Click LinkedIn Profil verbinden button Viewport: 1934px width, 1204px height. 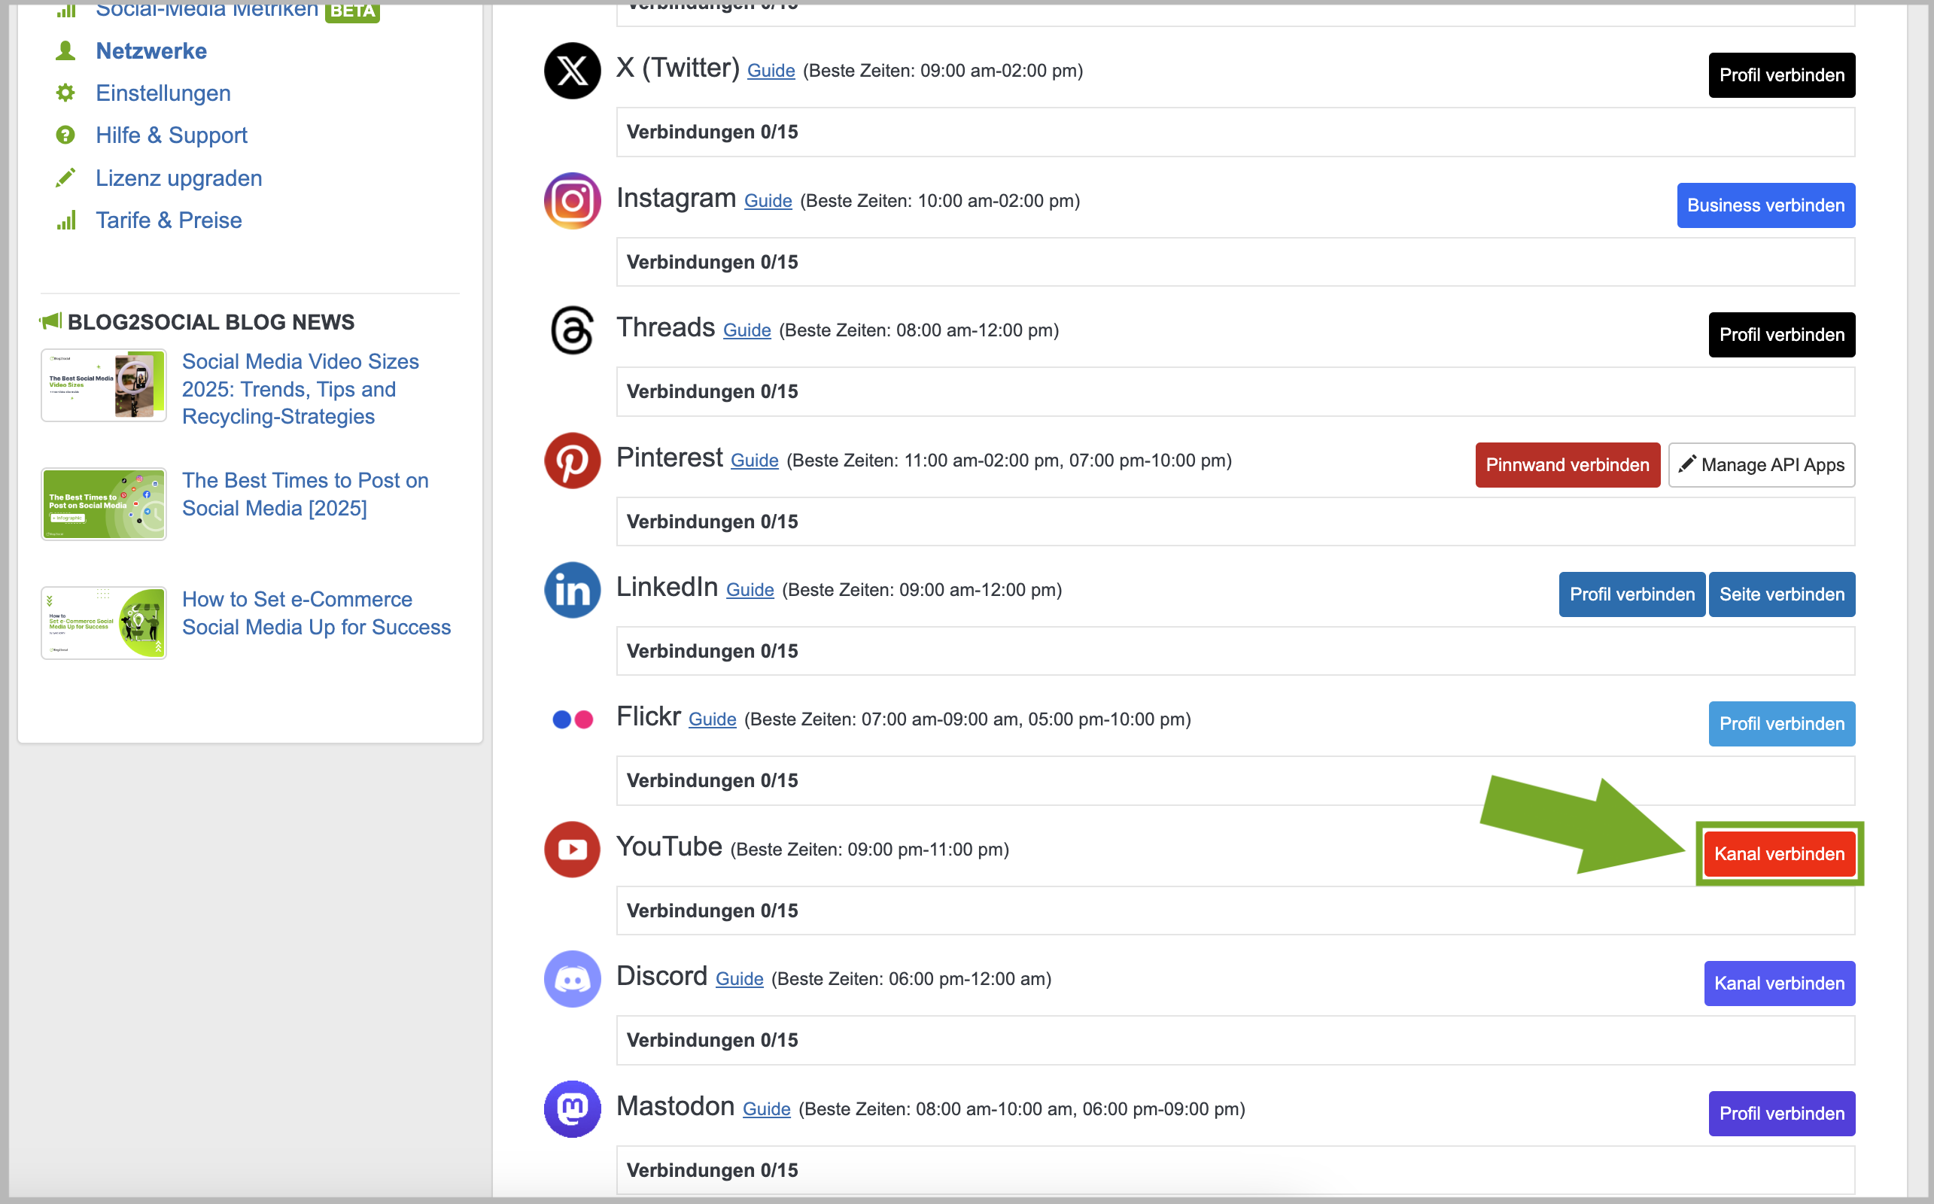[1631, 594]
